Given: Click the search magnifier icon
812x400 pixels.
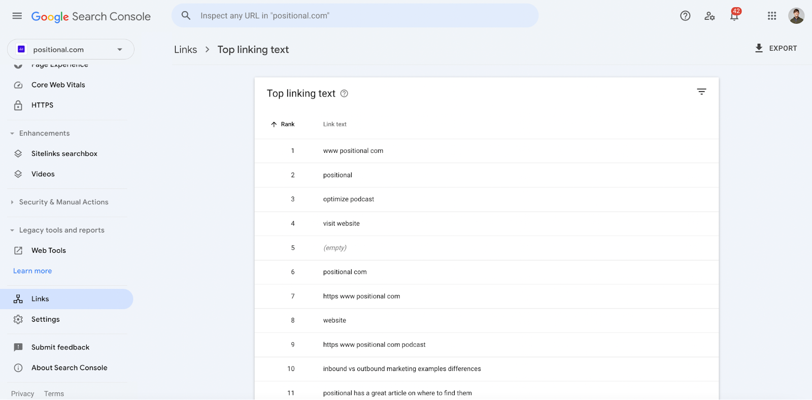Looking at the screenshot, I should point(186,16).
